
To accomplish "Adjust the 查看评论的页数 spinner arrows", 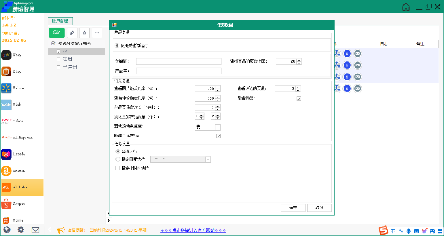I will click(x=298, y=89).
